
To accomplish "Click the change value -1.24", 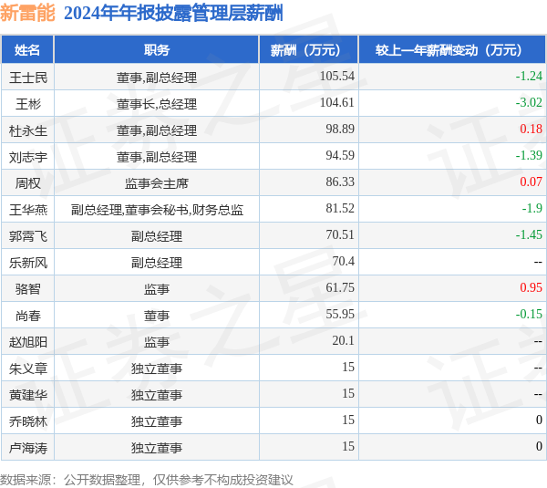I will [x=529, y=76].
